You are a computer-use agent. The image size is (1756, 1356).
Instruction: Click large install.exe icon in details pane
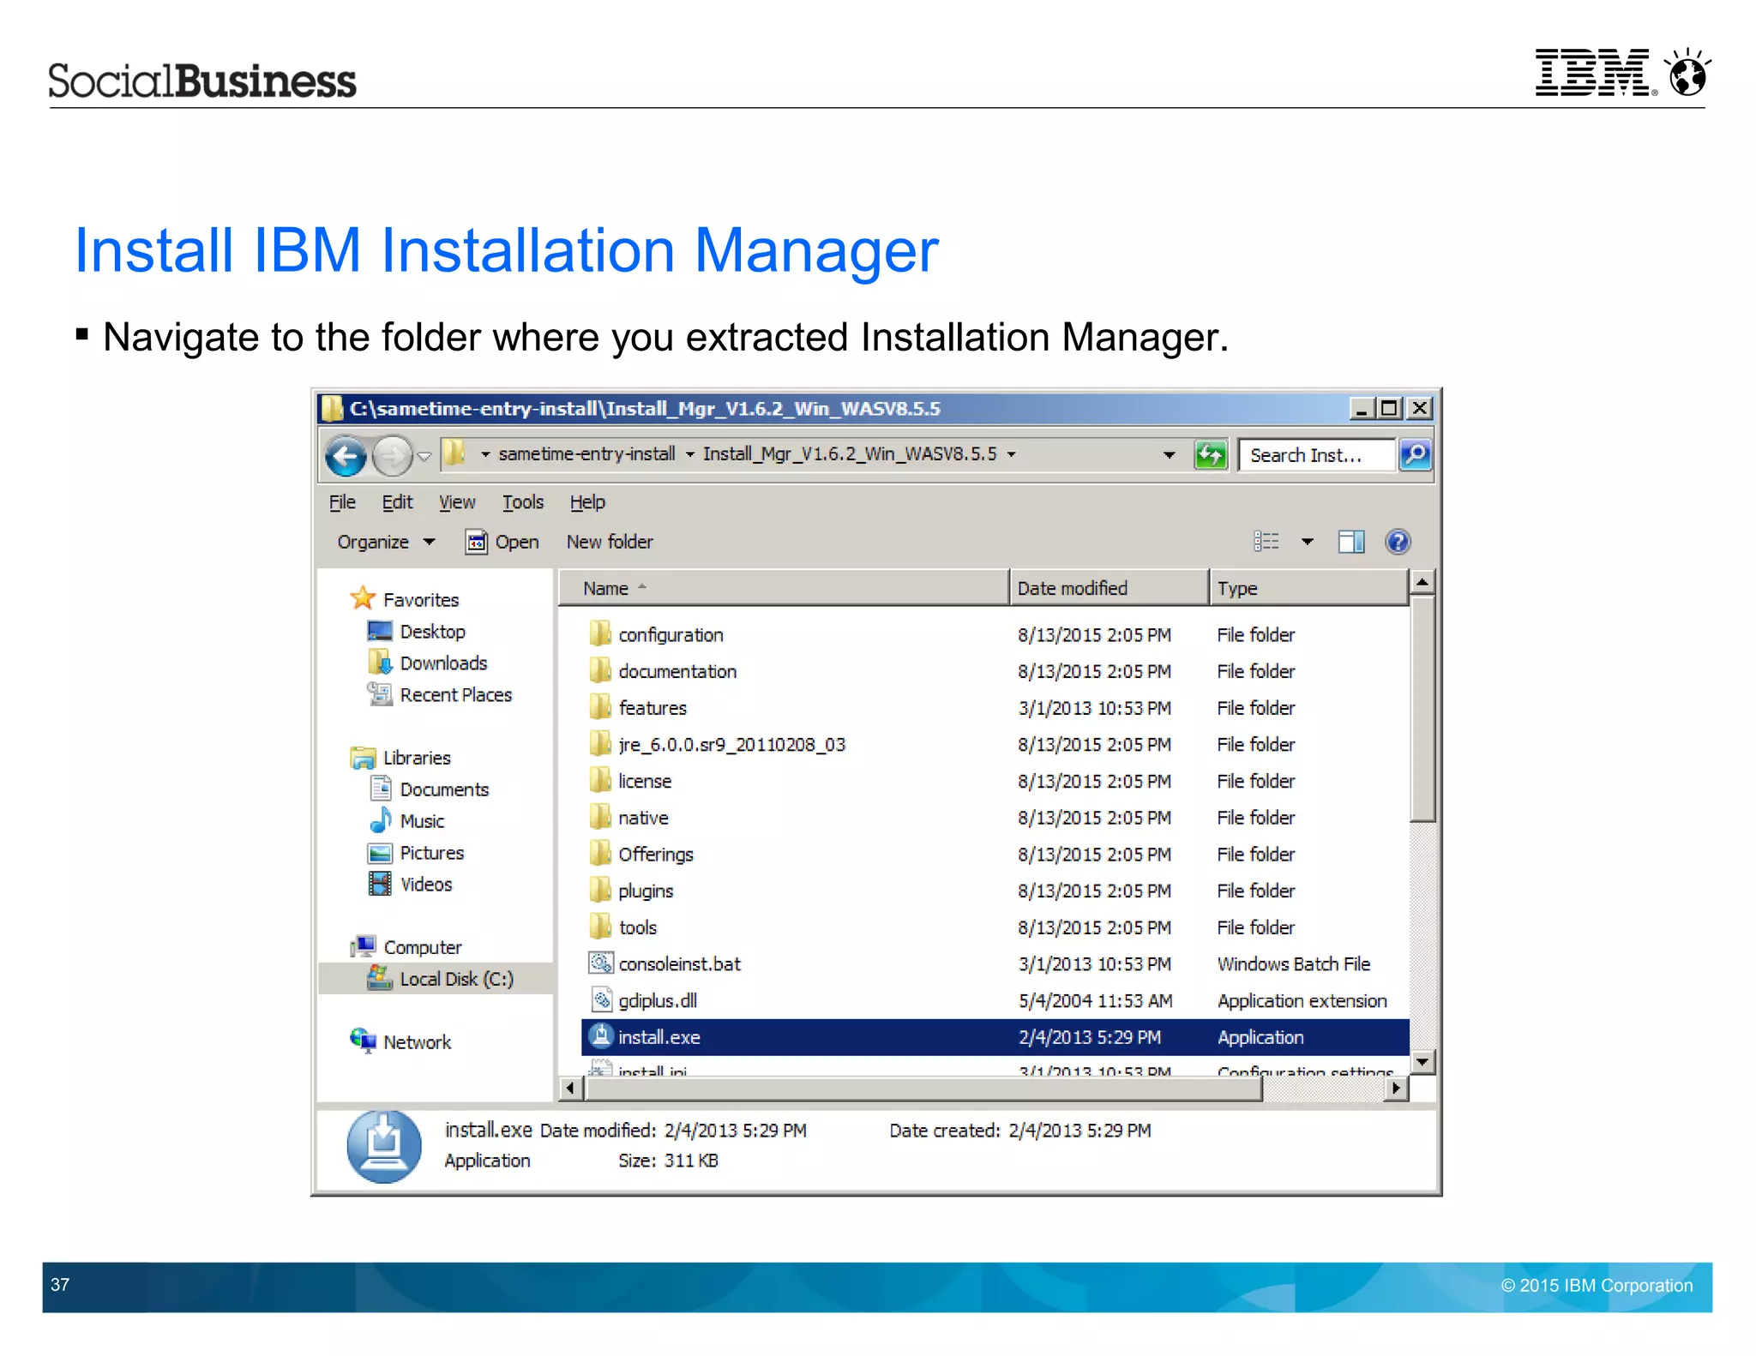384,1147
